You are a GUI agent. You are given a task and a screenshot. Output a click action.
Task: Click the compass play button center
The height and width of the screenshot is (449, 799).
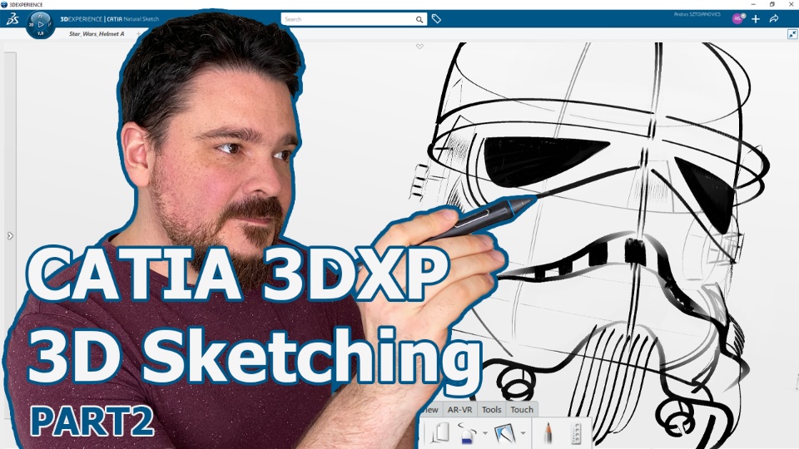pyautogui.click(x=41, y=24)
